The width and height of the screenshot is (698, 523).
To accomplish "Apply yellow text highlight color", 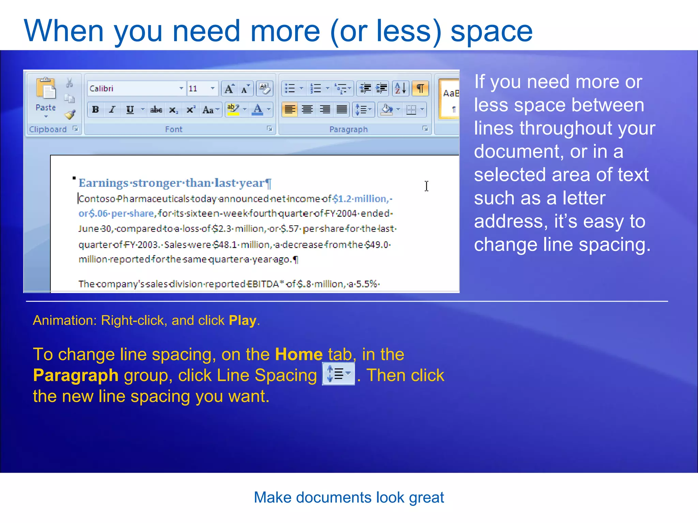I will pyautogui.click(x=233, y=110).
